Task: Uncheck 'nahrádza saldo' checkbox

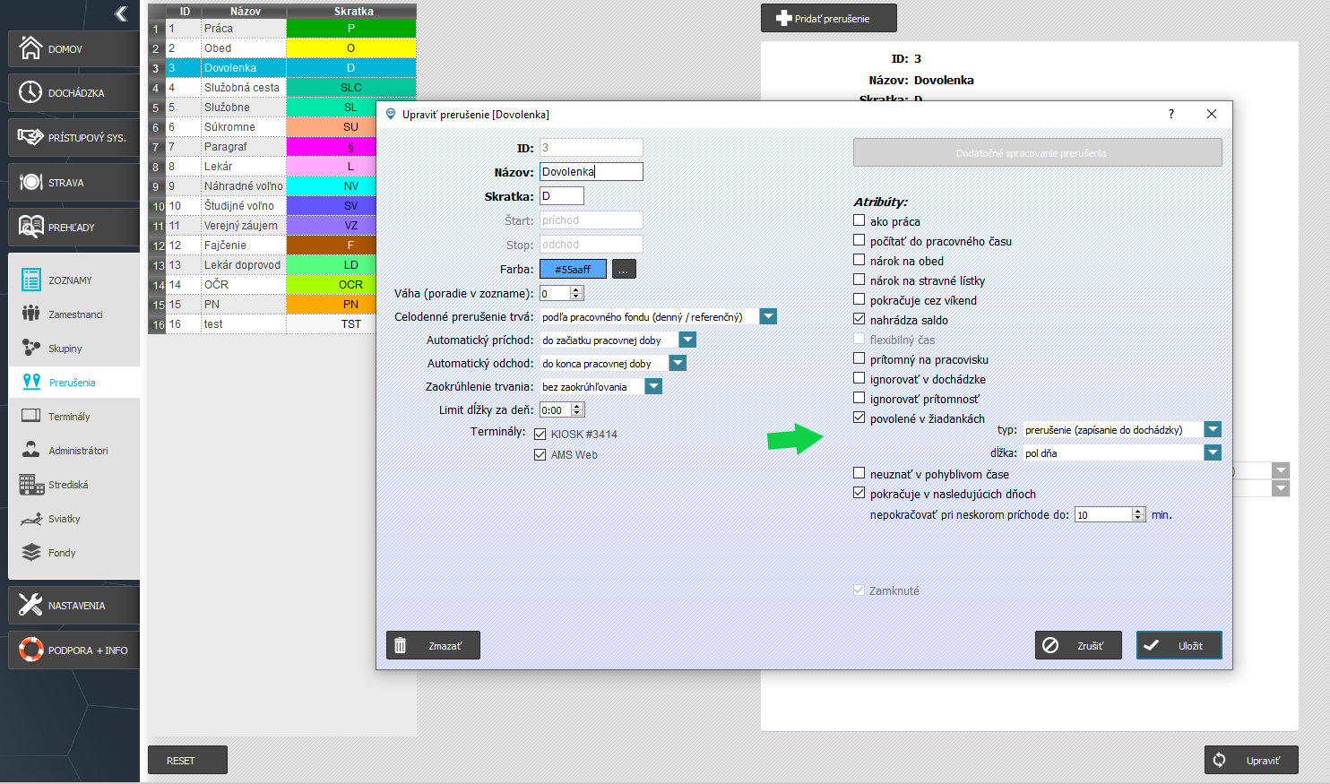Action: pos(859,319)
